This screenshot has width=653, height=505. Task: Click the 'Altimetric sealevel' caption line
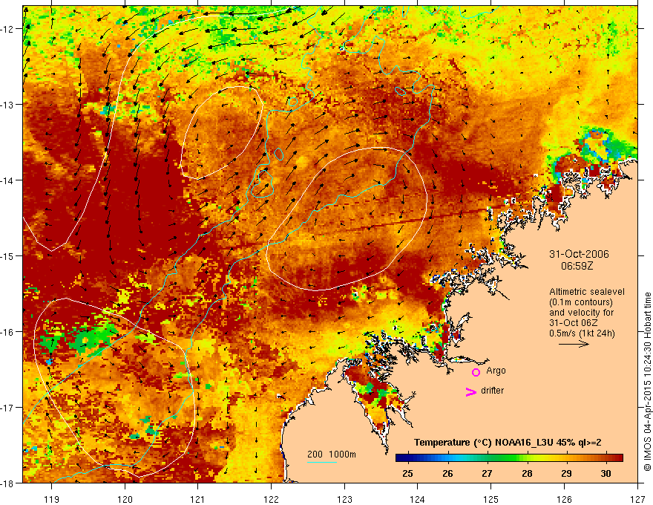587,292
